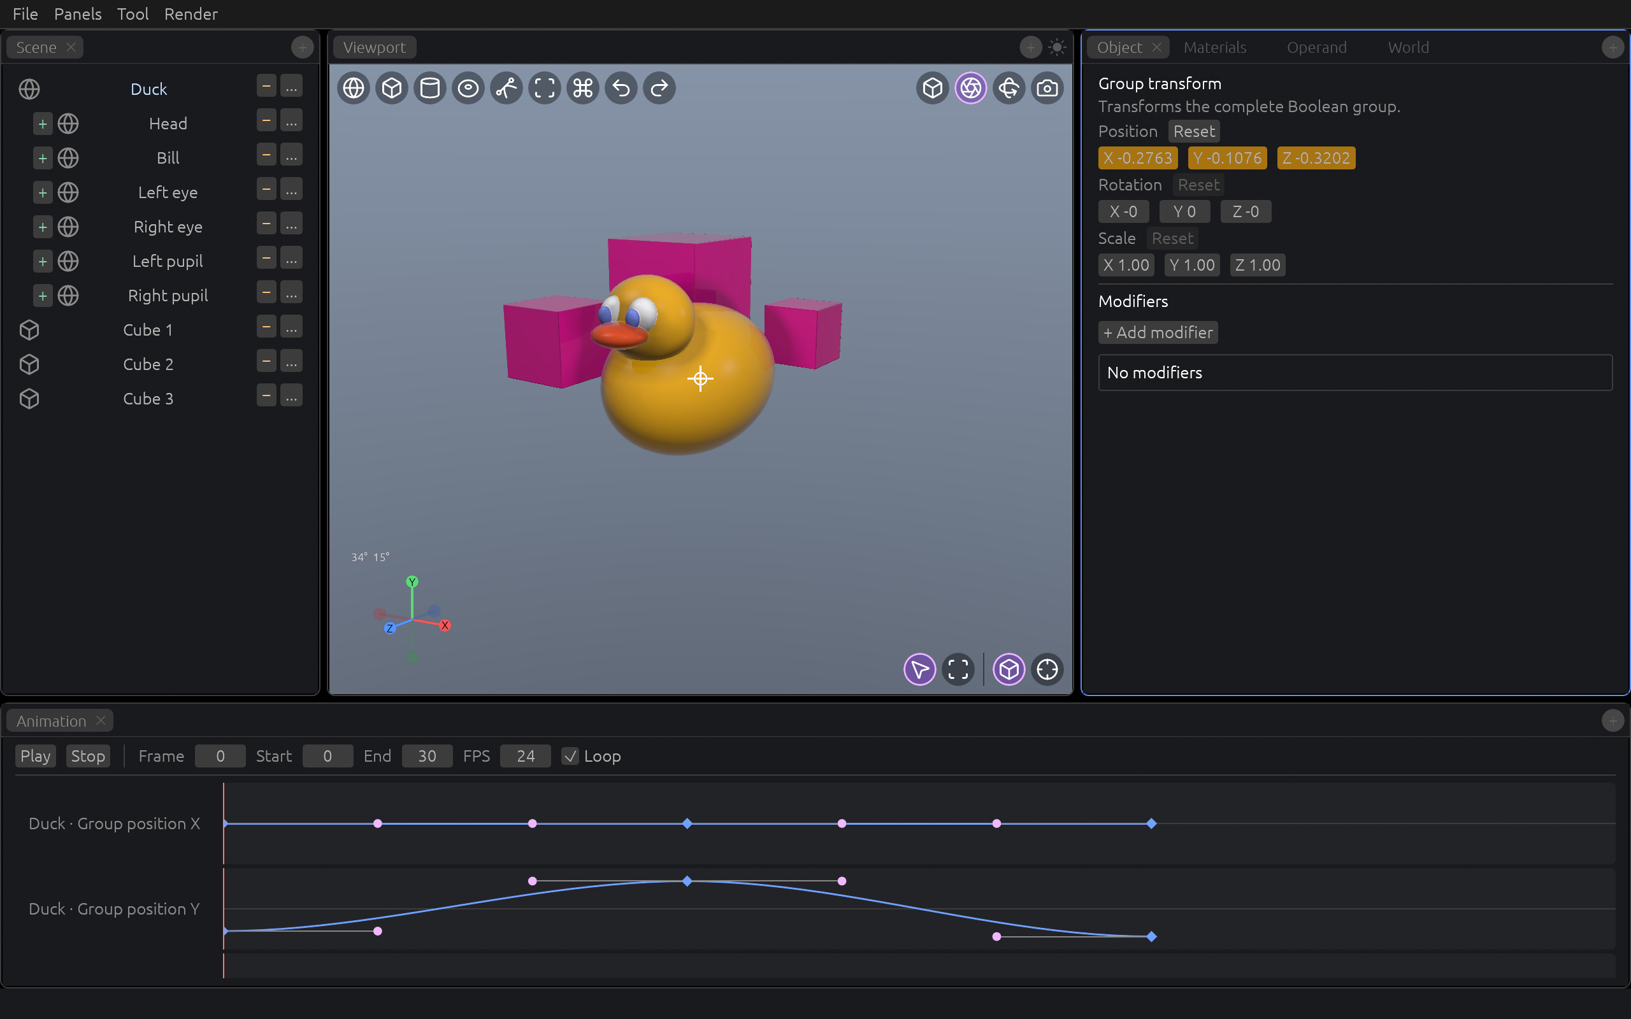Reset the group Rotation

click(1198, 185)
